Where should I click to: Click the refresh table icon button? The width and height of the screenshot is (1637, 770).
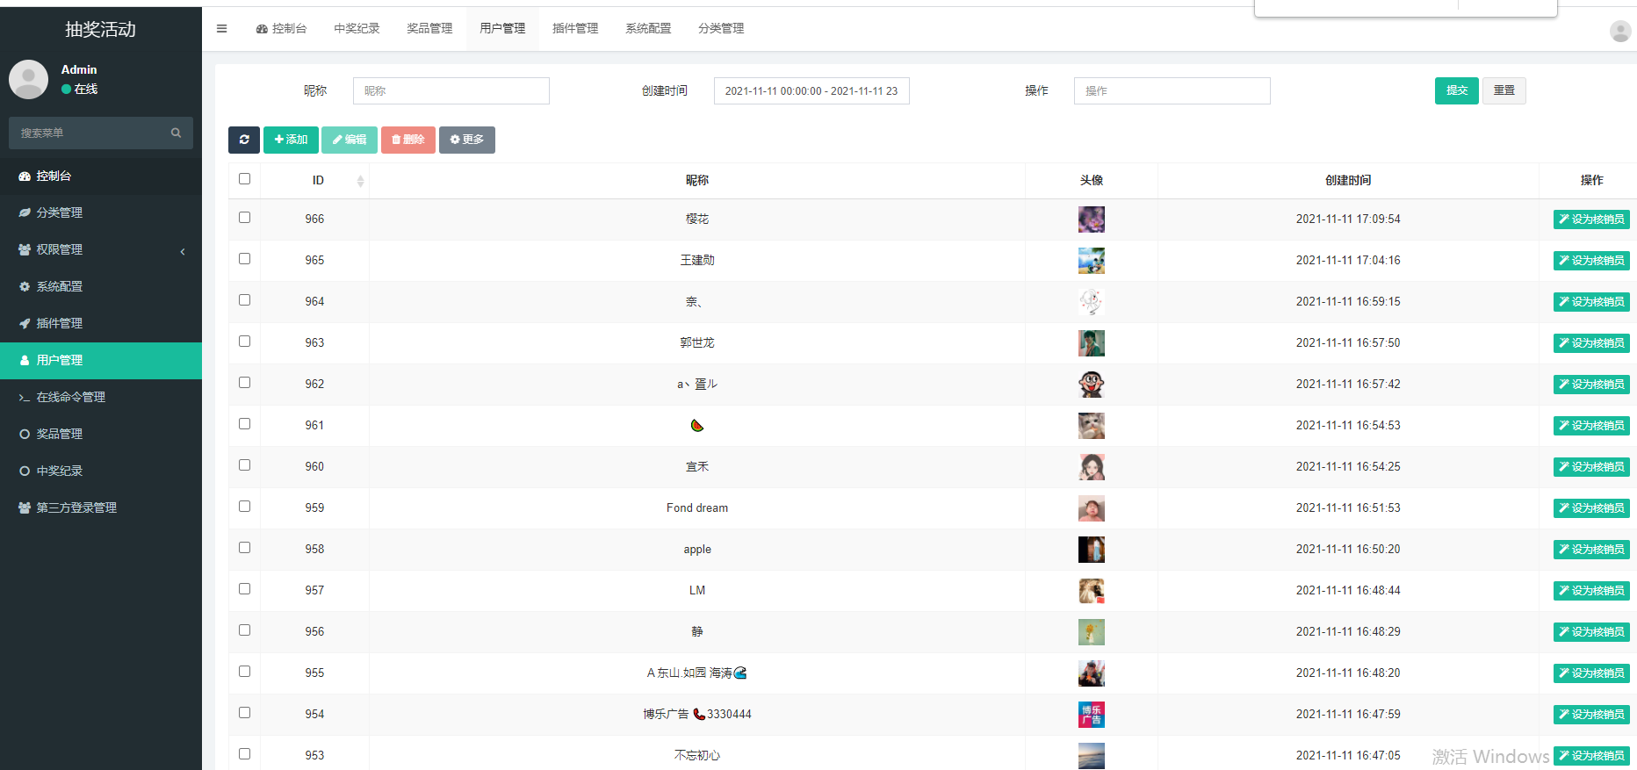tap(244, 140)
